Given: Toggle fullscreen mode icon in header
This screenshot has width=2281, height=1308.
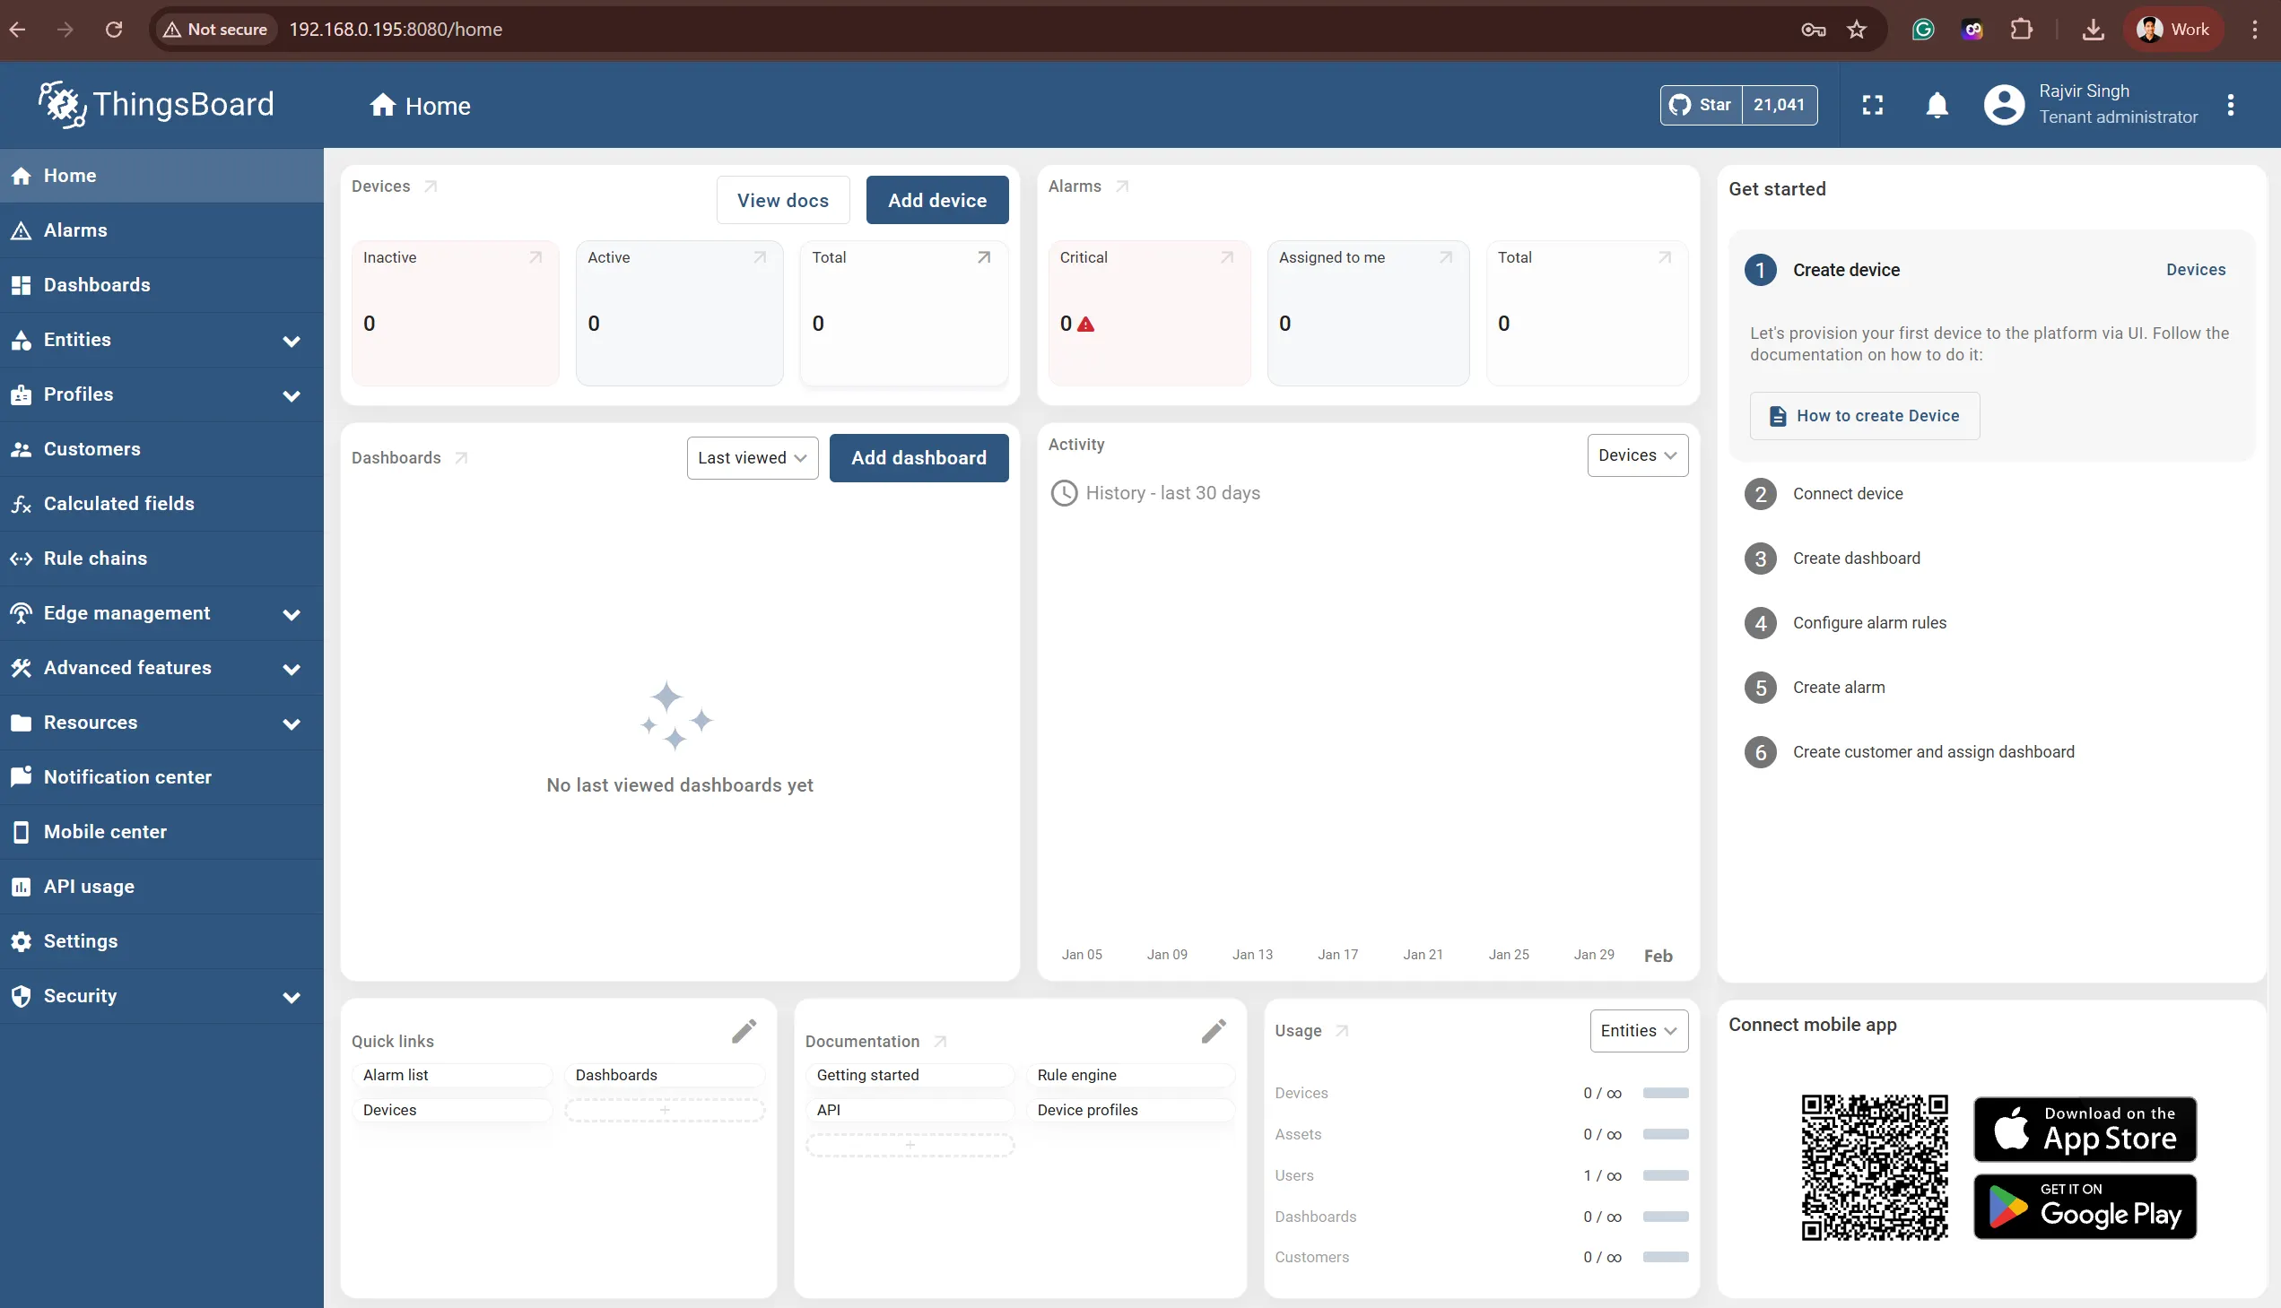Looking at the screenshot, I should (1872, 105).
